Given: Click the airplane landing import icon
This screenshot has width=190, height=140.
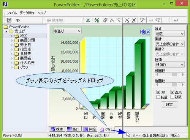Looking at the screenshot, I should [x=127, y=20].
